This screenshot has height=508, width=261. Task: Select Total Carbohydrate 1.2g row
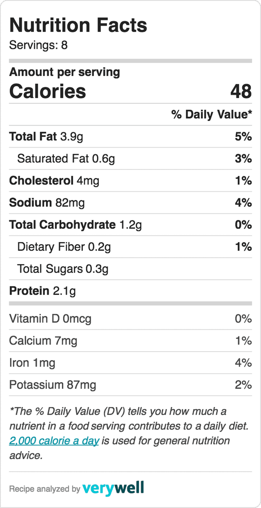click(x=130, y=225)
